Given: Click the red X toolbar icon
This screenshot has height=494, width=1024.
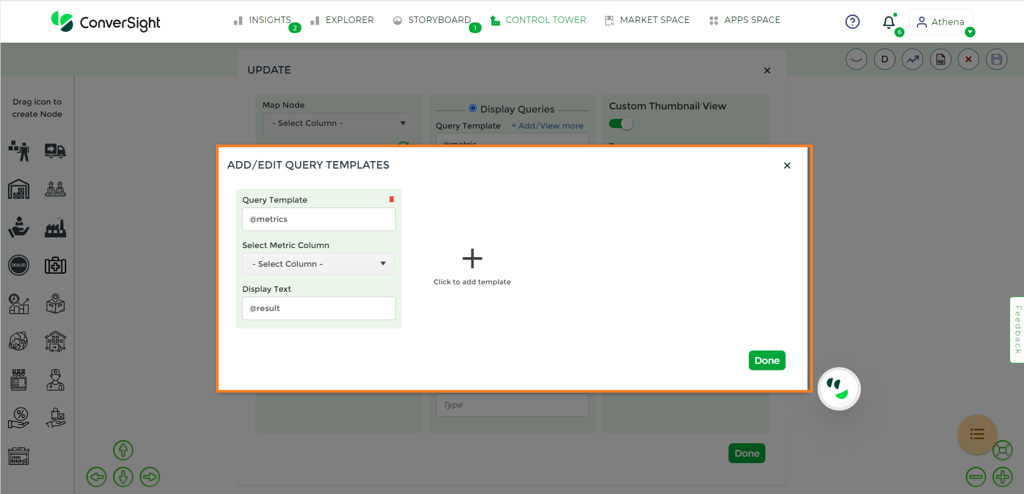Looking at the screenshot, I should pyautogui.click(x=969, y=59).
